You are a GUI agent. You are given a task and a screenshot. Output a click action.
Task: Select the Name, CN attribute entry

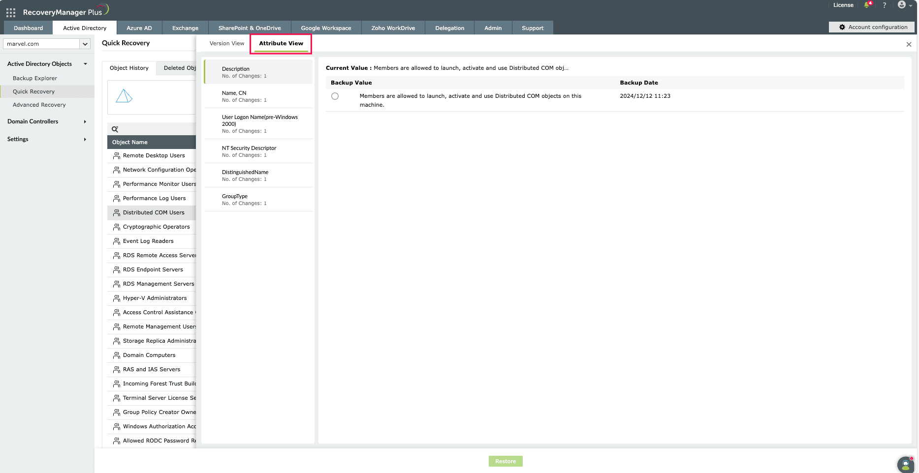click(258, 96)
